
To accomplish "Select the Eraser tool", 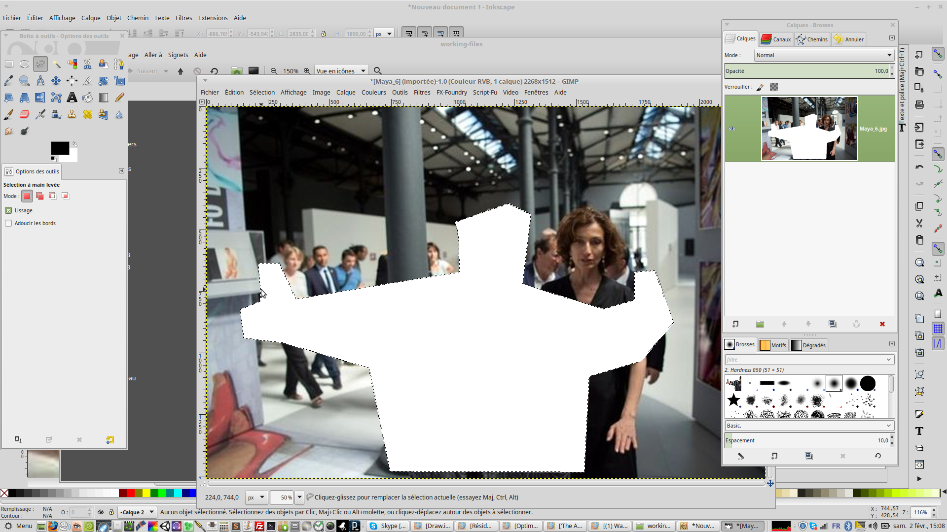I will [25, 114].
